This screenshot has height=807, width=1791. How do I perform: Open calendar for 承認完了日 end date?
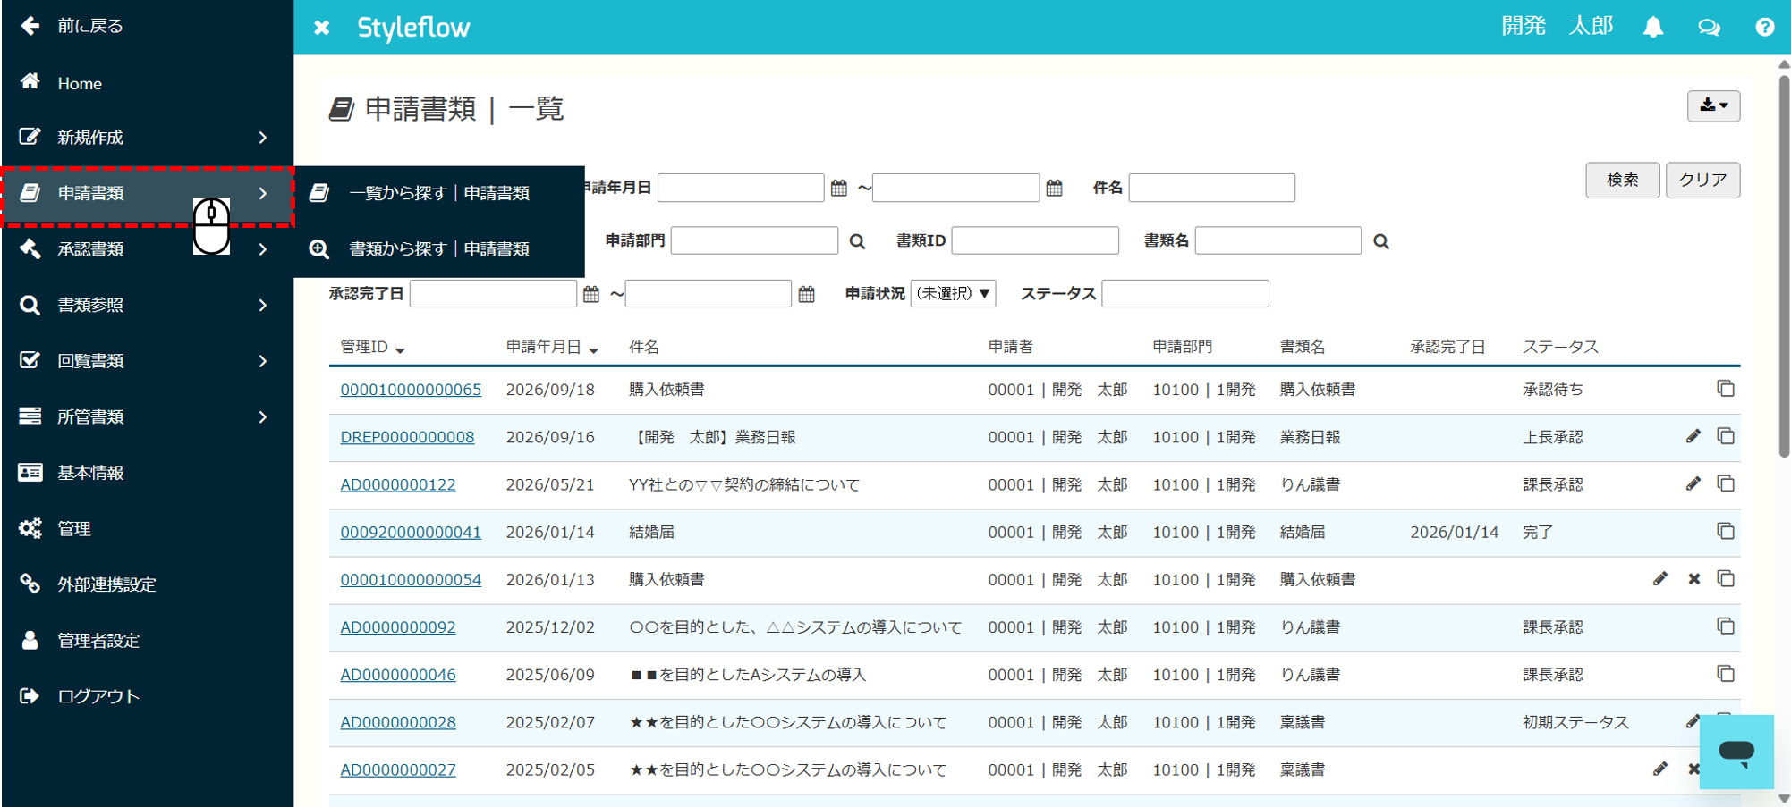tap(806, 294)
